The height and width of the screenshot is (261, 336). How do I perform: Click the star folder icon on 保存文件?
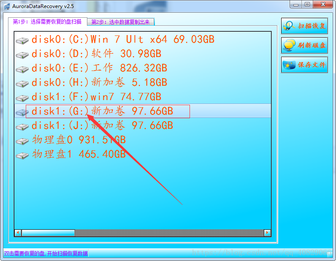click(x=289, y=65)
